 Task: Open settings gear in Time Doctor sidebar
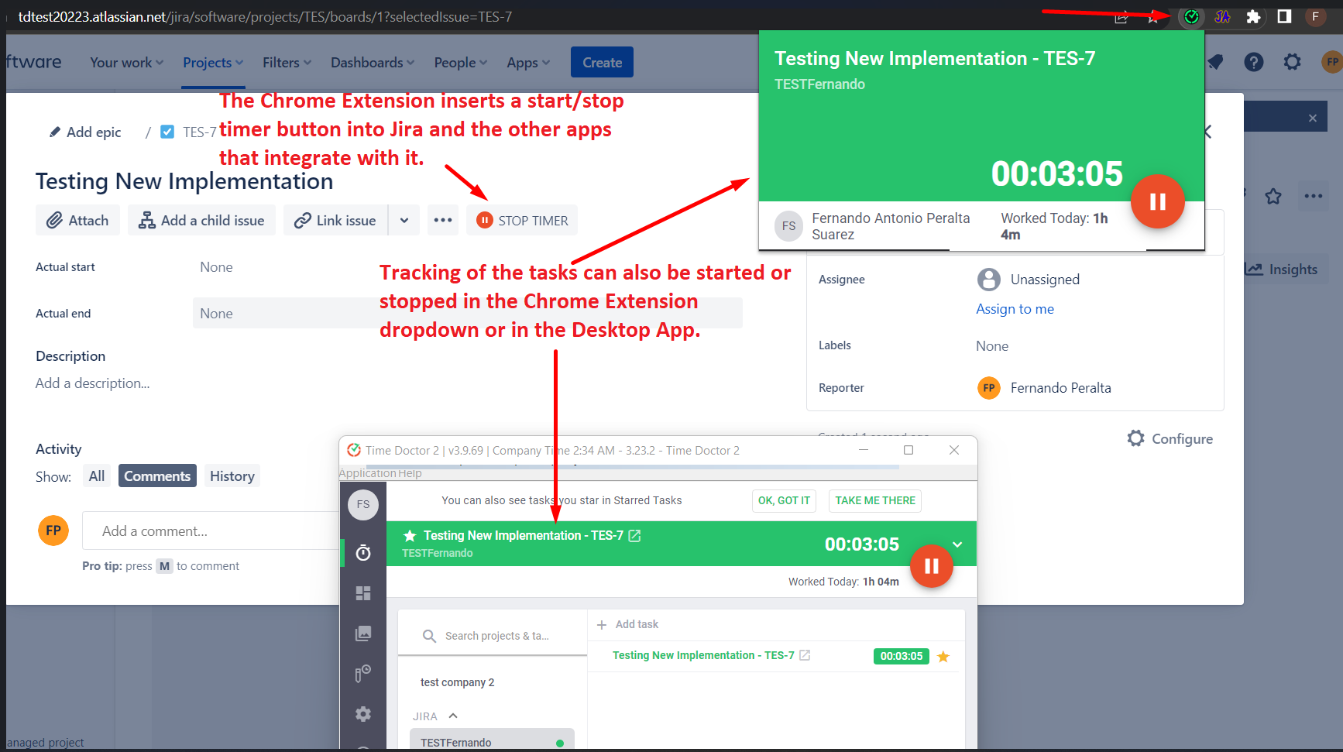click(x=363, y=714)
